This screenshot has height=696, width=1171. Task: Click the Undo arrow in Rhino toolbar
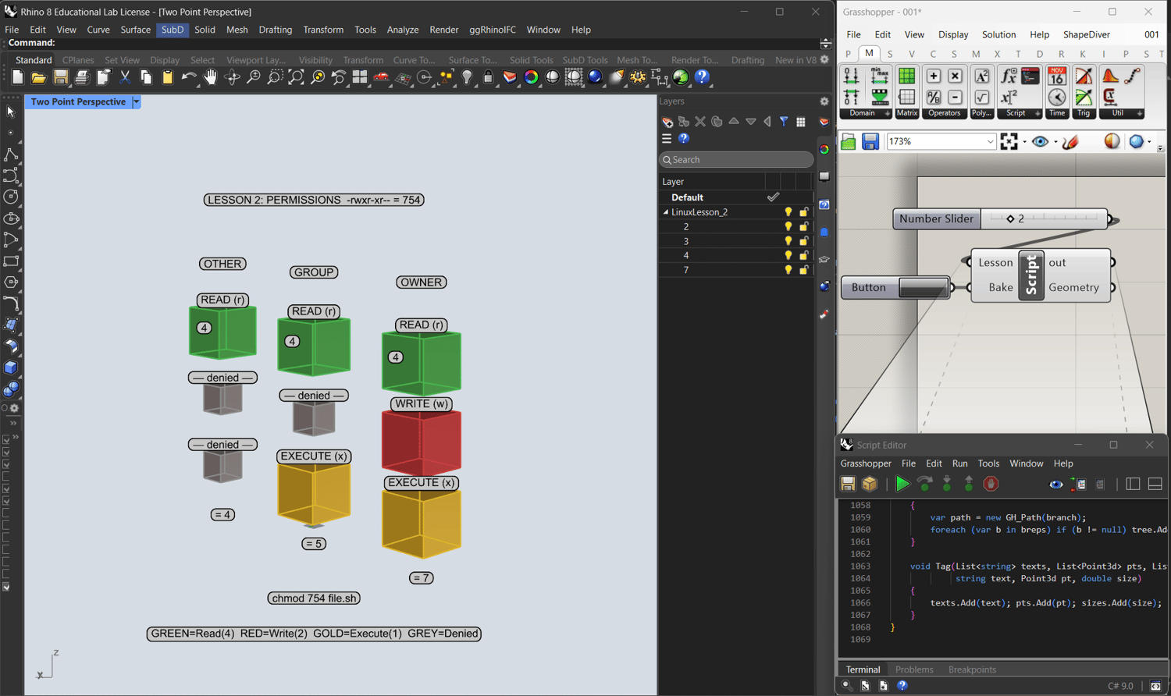click(188, 77)
